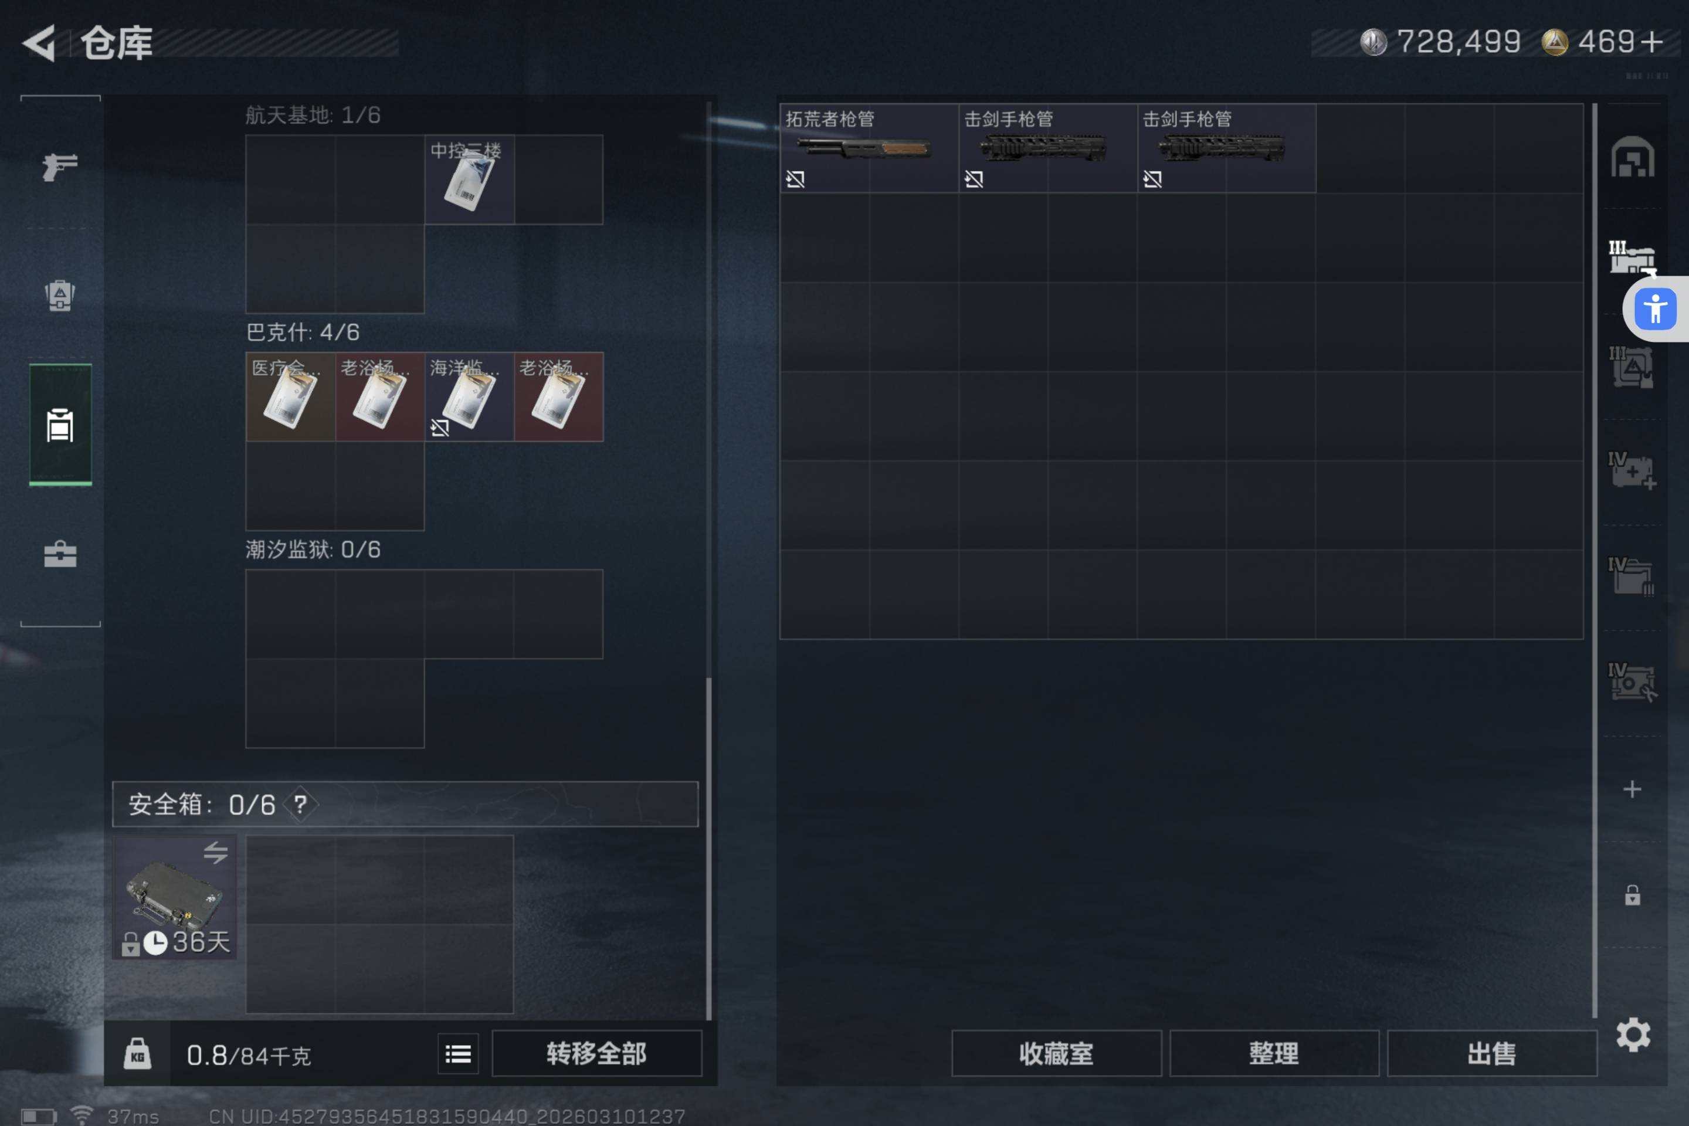
Task: Show help for 安全箱 question mark
Action: click(300, 804)
